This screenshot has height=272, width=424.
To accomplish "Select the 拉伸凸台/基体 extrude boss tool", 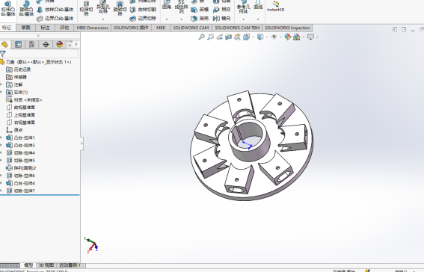I will point(8,9).
